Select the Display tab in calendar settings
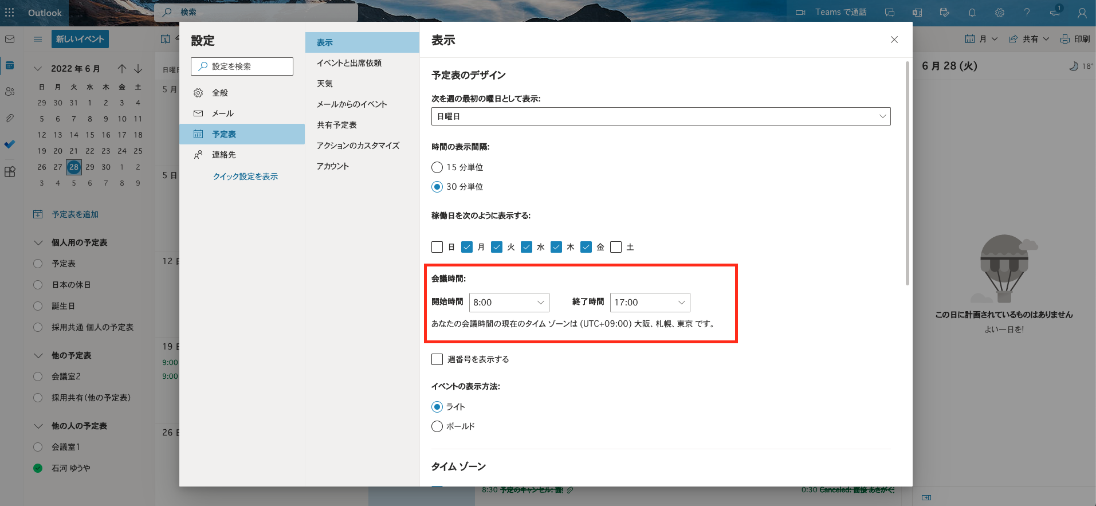This screenshot has width=1096, height=506. click(x=362, y=42)
